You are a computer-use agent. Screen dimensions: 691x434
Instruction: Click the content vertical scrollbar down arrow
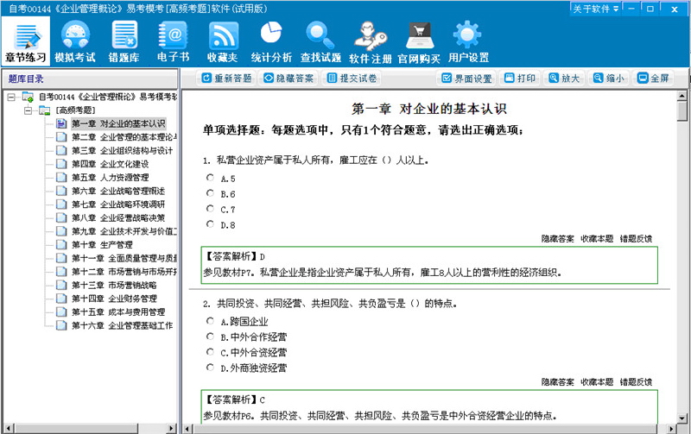(682, 418)
